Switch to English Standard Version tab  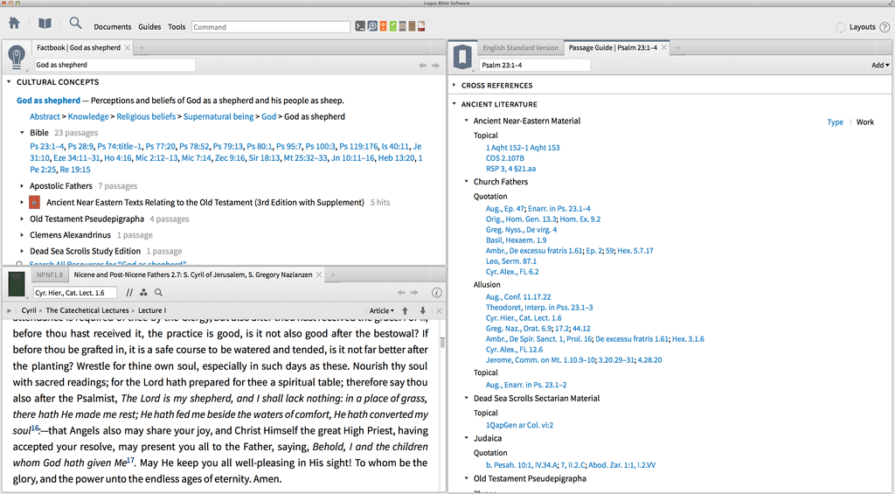click(520, 48)
